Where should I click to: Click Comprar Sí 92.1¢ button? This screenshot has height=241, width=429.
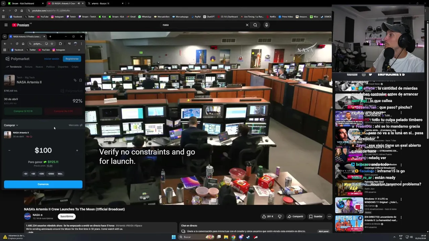(23, 111)
